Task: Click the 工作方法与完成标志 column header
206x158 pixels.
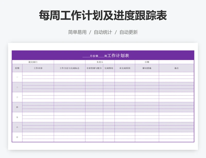Action: point(70,68)
